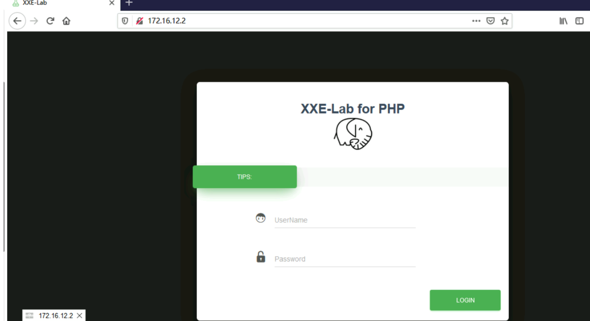Viewport: 590px width, 321px height.
Task: Open a new tab with plus button
Action: pos(129,3)
